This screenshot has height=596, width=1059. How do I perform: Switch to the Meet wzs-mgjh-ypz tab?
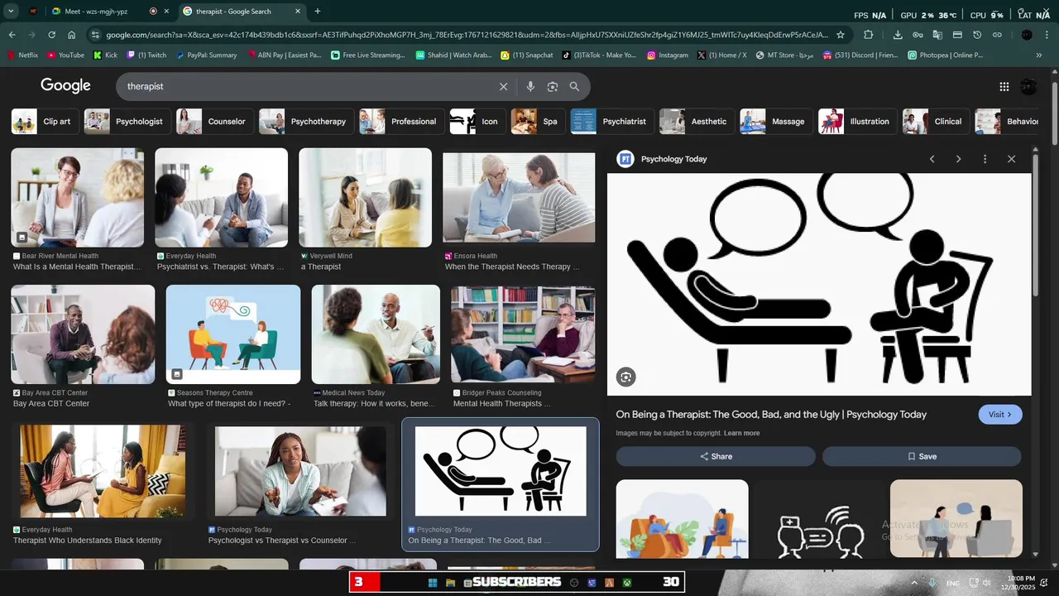coord(95,12)
